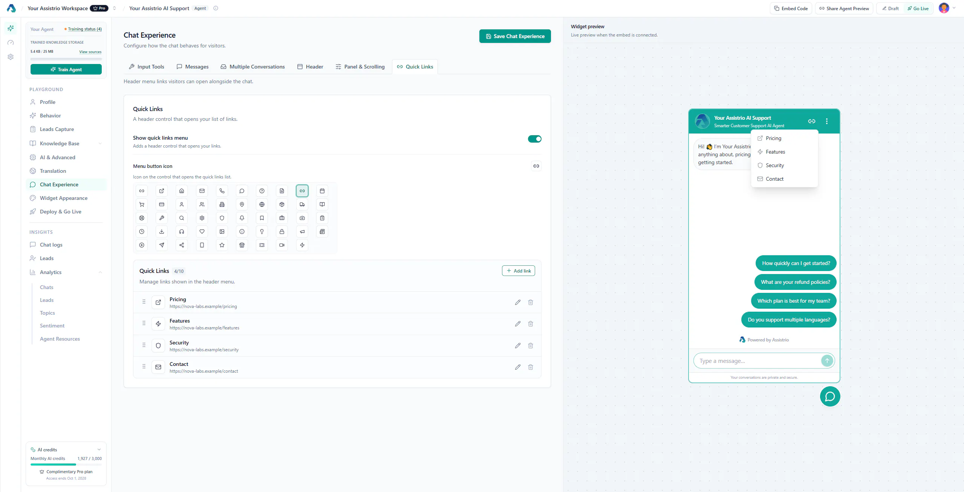Click the Train Agent button
964x492 pixels.
(66, 69)
